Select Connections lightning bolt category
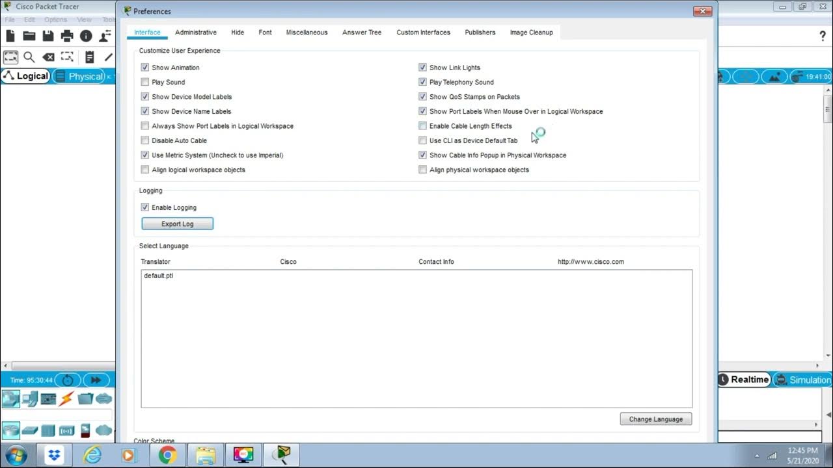Image resolution: width=833 pixels, height=468 pixels. coord(66,398)
